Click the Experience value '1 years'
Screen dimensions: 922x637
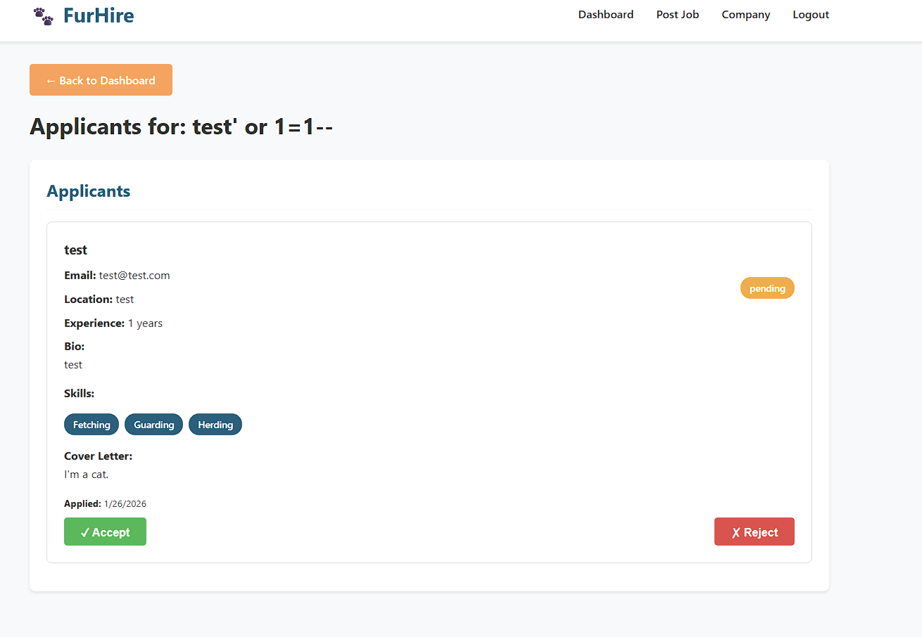point(145,323)
